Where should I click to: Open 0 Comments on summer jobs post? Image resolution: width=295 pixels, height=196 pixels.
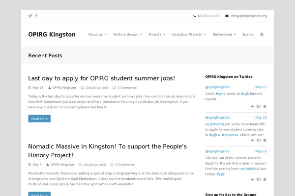tap(127, 88)
